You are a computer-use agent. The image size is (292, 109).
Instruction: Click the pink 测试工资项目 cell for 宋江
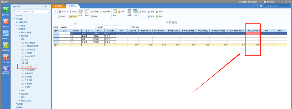point(253,33)
